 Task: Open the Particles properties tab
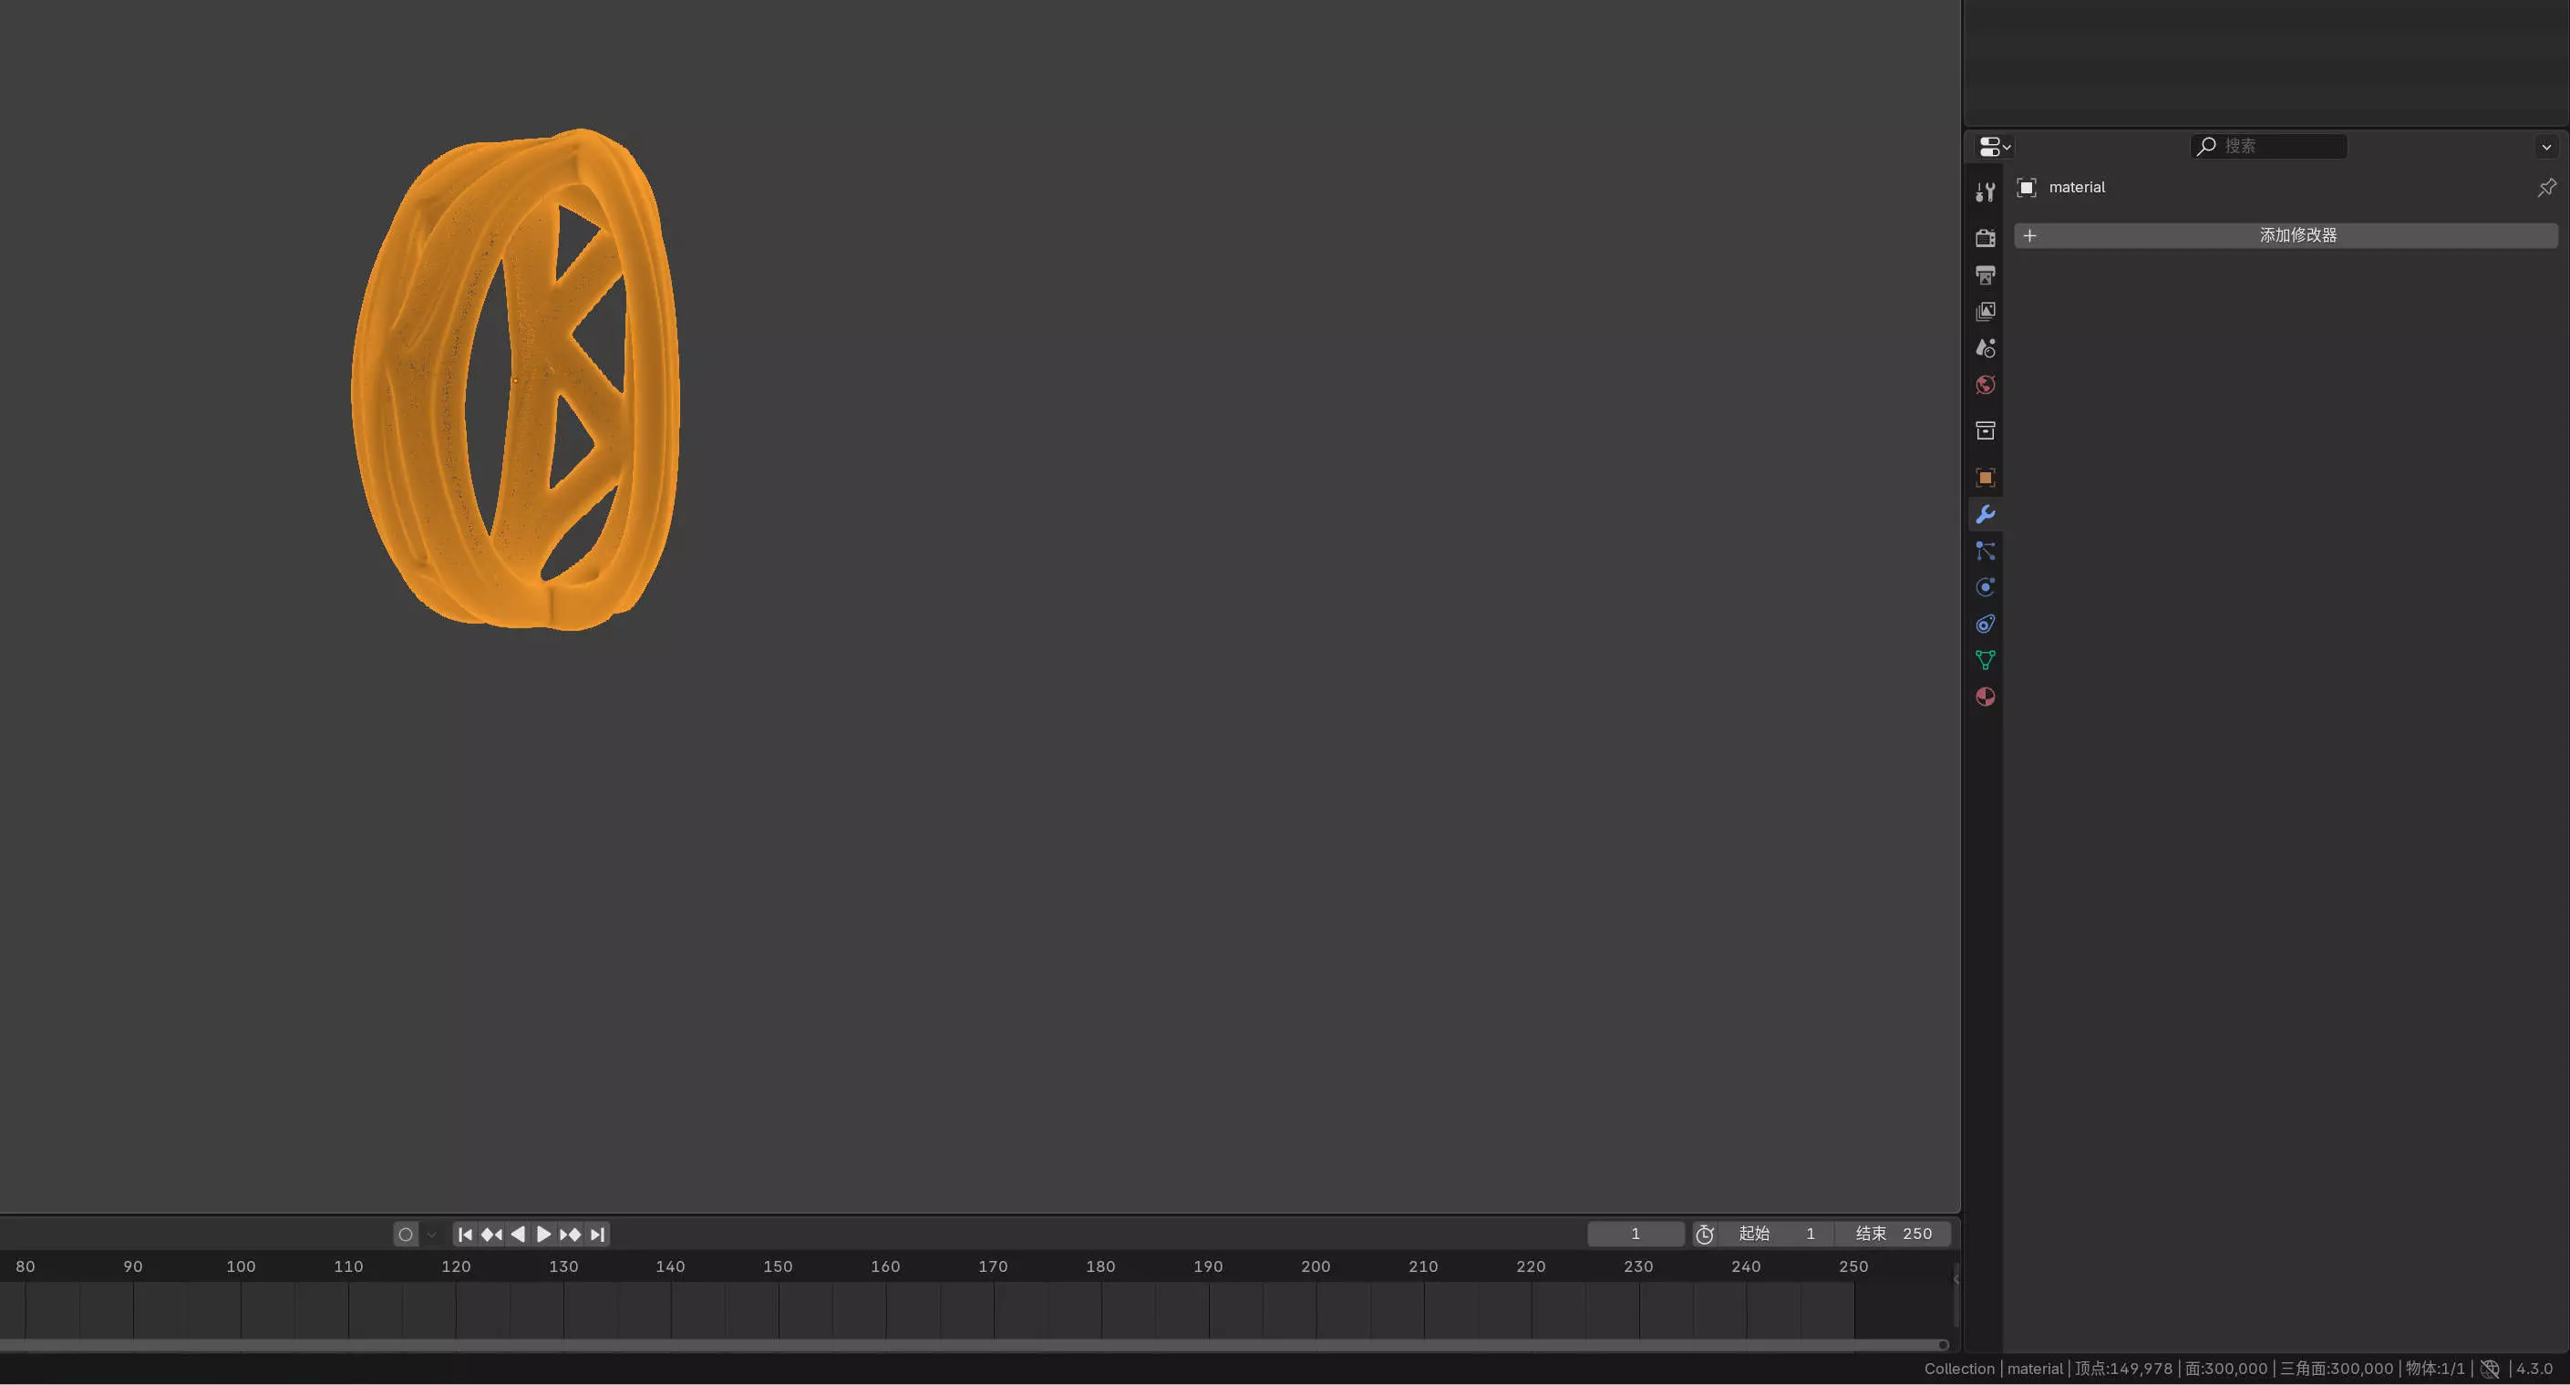click(x=1986, y=551)
